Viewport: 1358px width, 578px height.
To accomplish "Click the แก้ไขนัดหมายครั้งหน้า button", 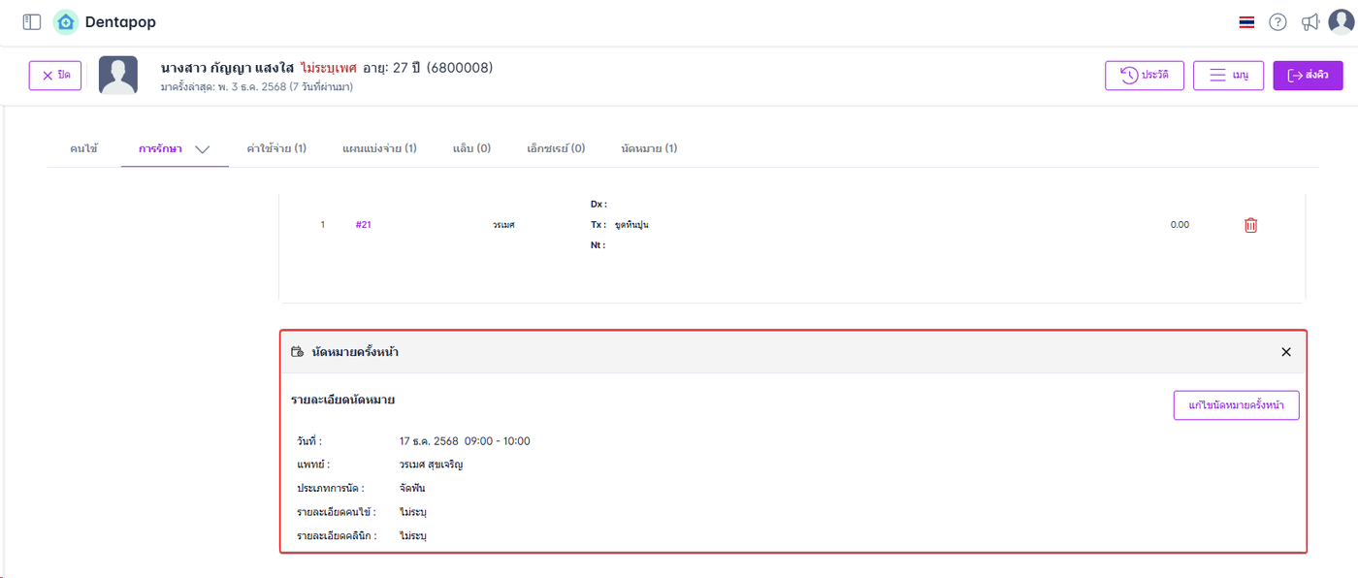I will 1236,405.
